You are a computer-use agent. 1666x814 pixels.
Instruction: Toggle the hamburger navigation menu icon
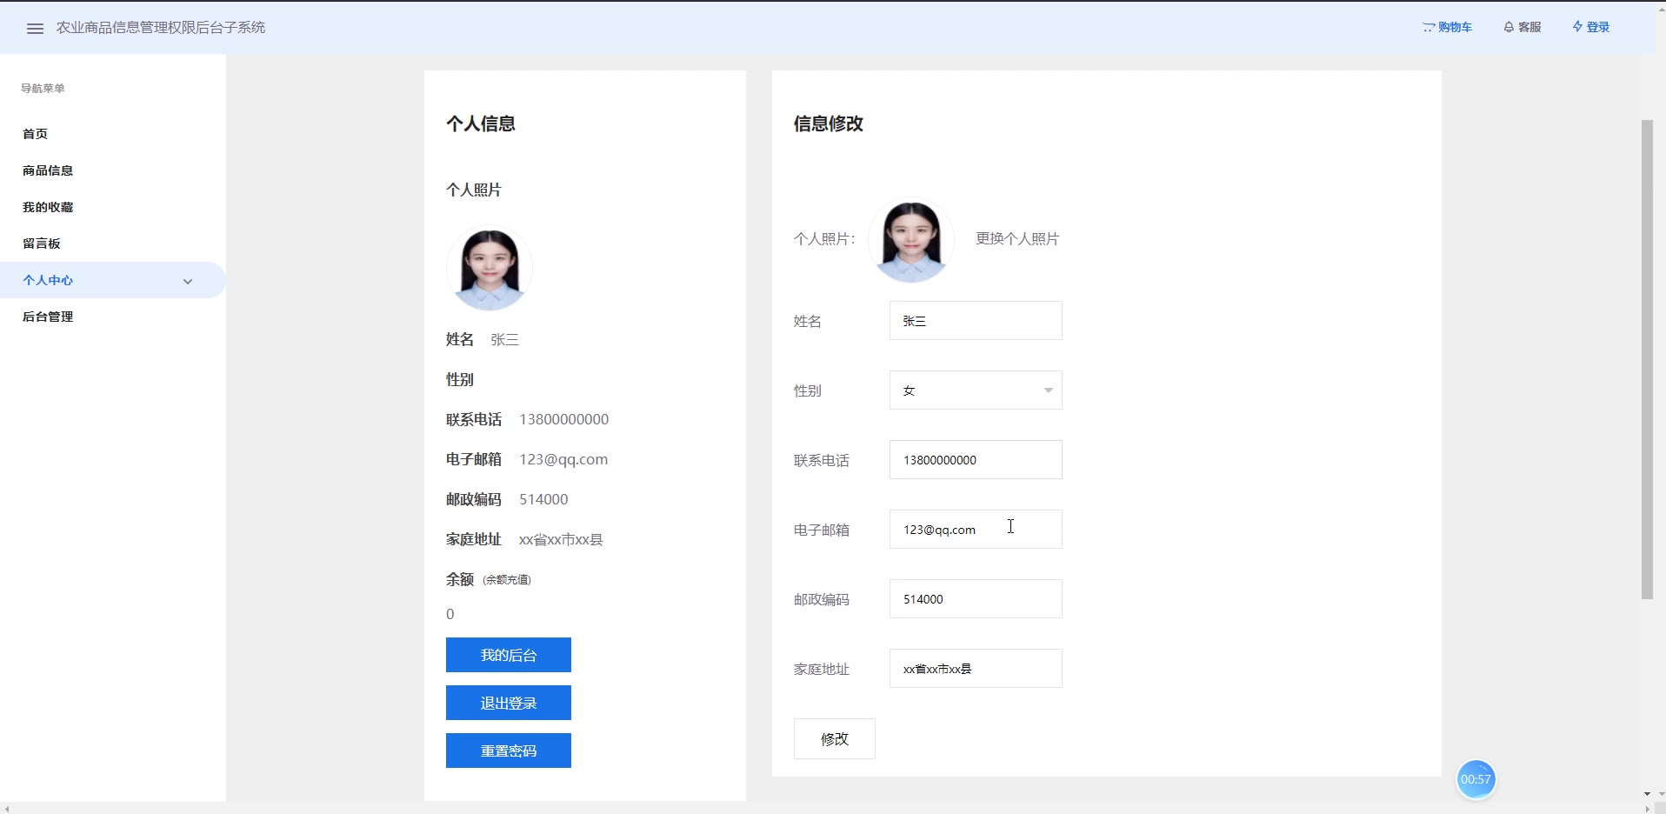tap(35, 28)
